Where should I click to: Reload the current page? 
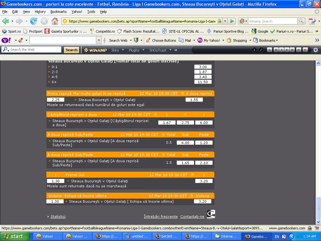[x=33, y=21]
